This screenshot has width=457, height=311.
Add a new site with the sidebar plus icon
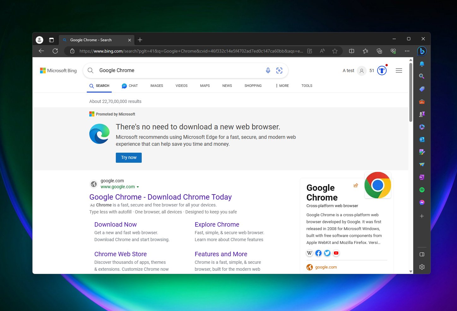422,216
